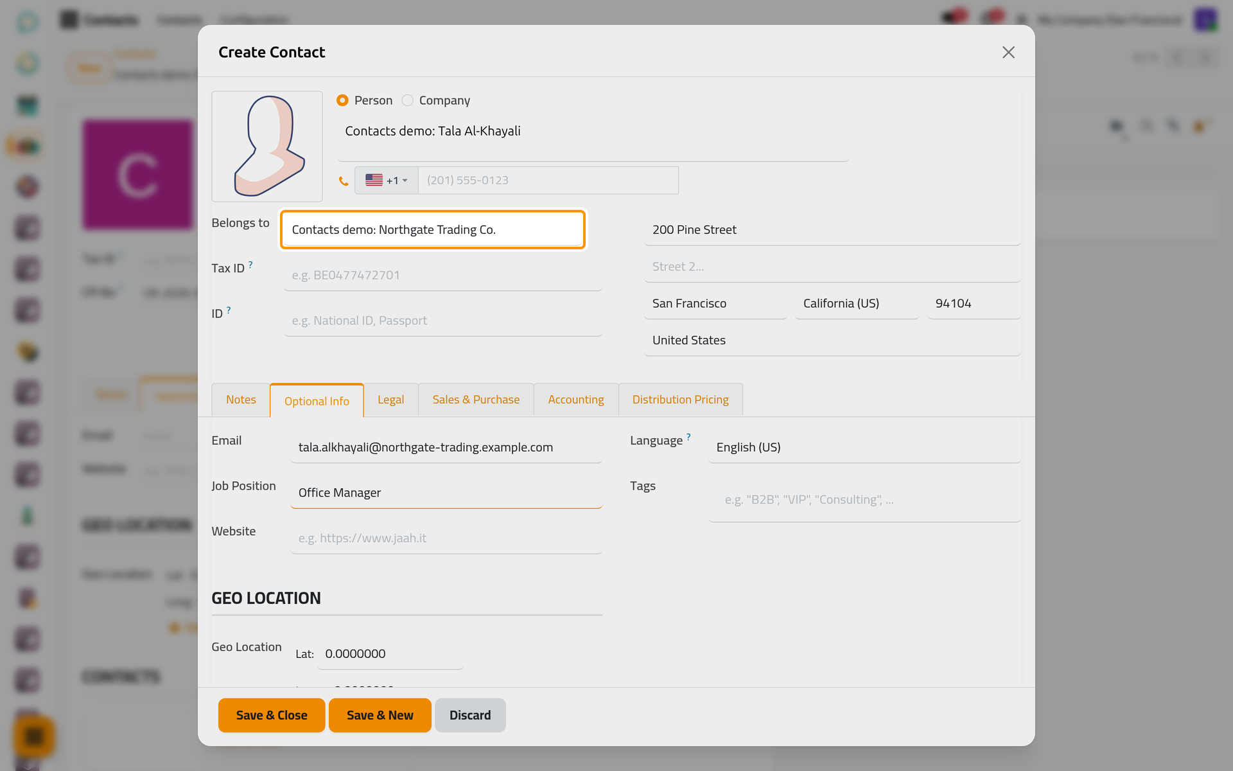Edit the Lat geo location value
The image size is (1233, 771).
390,654
